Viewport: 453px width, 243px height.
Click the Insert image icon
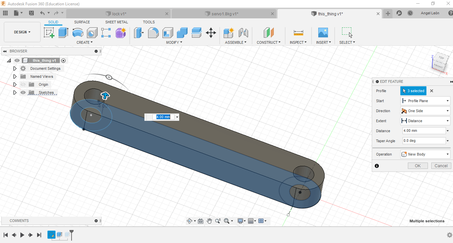(323, 33)
